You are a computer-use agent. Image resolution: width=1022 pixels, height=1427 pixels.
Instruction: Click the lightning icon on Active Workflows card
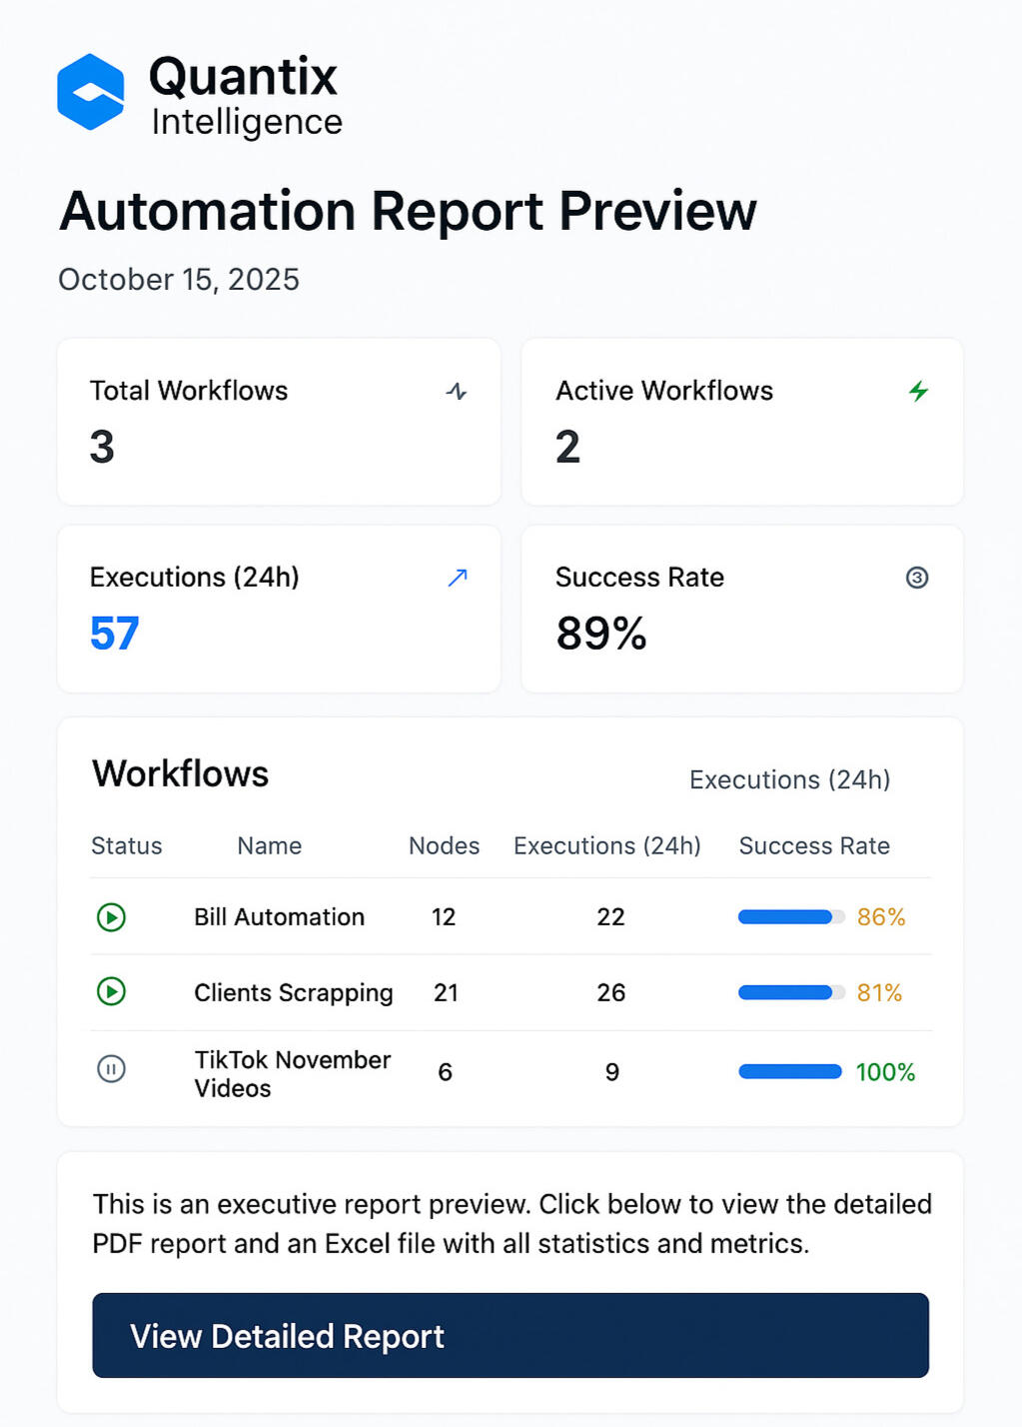pyautogui.click(x=920, y=392)
